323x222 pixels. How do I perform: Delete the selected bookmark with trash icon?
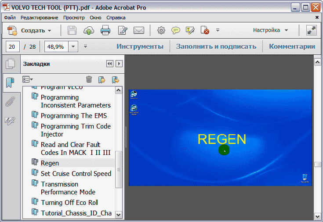pyautogui.click(x=89, y=79)
